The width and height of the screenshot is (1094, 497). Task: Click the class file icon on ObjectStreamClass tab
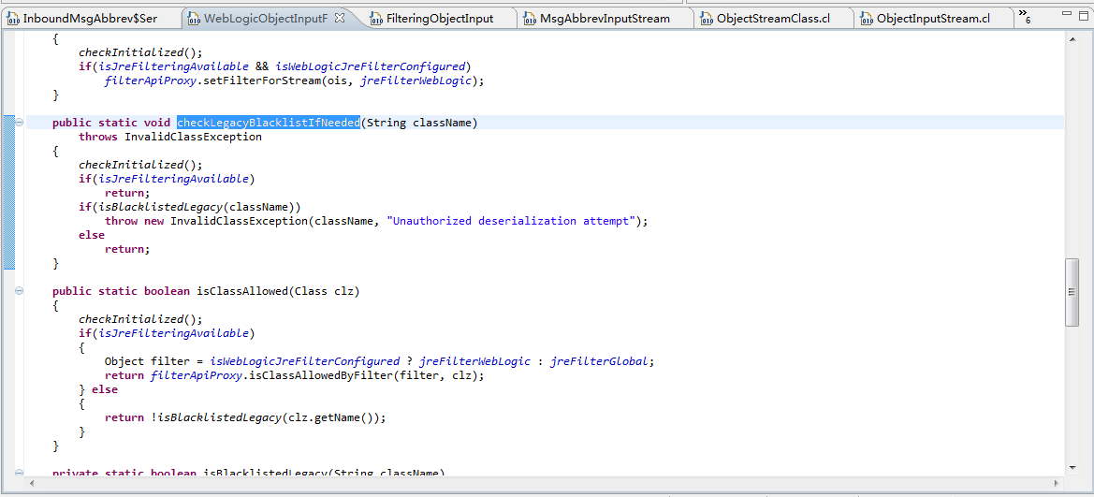click(707, 19)
